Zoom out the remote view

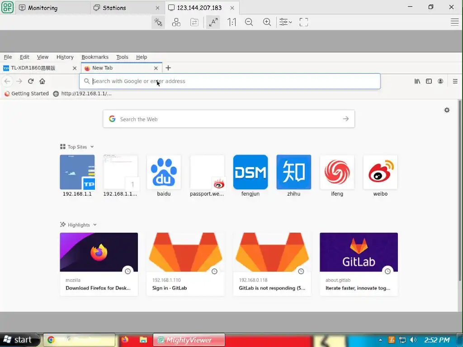249,22
